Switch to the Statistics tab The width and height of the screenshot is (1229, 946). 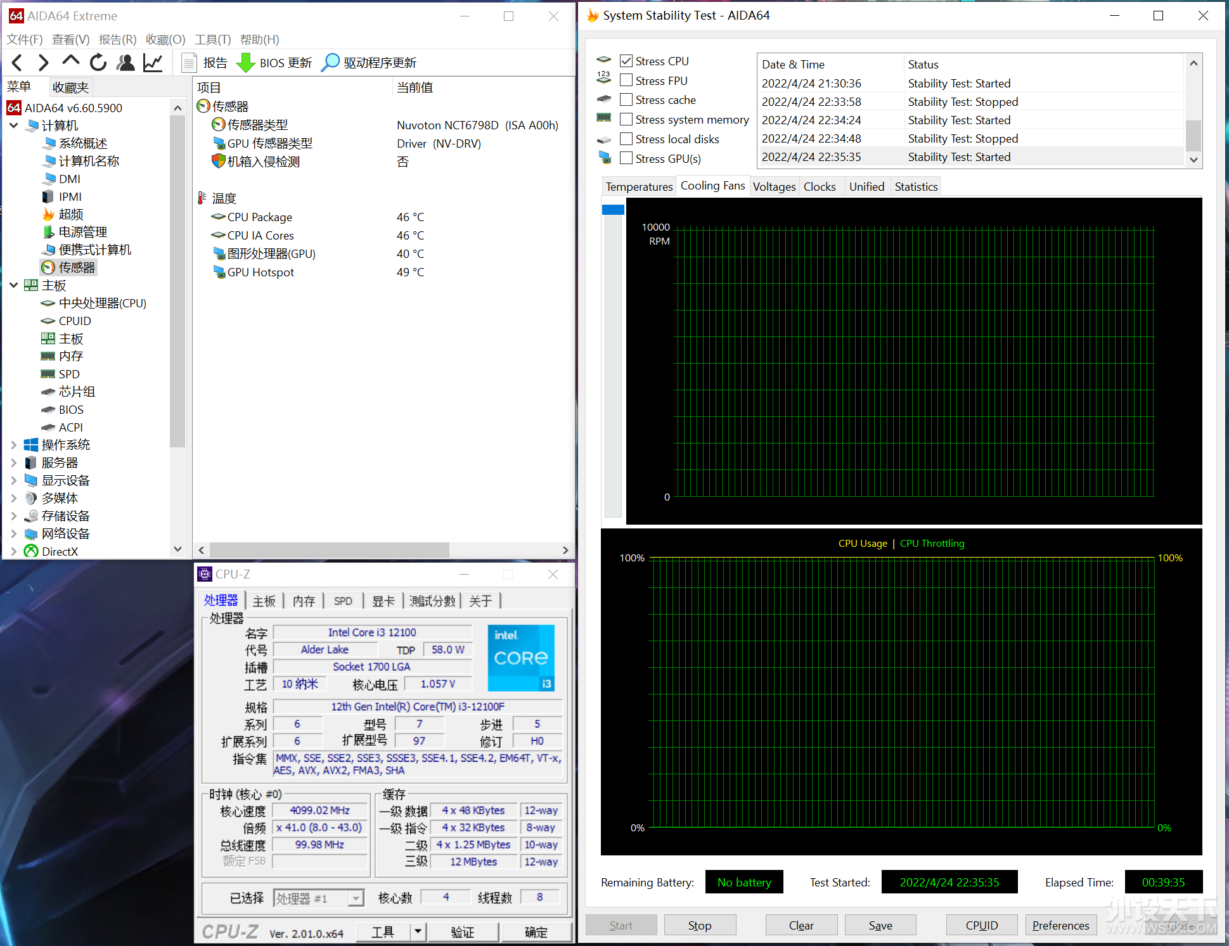[916, 186]
